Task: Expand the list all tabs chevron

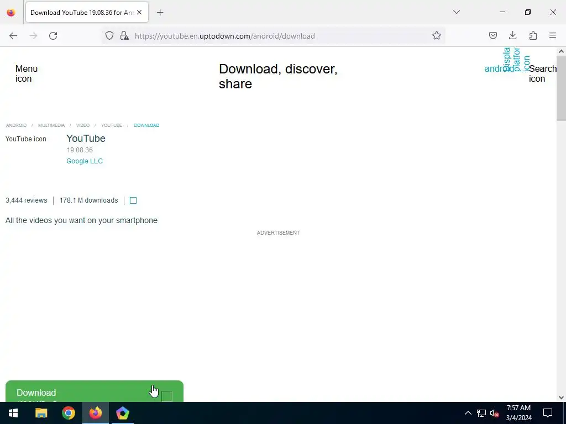Action: (x=456, y=12)
